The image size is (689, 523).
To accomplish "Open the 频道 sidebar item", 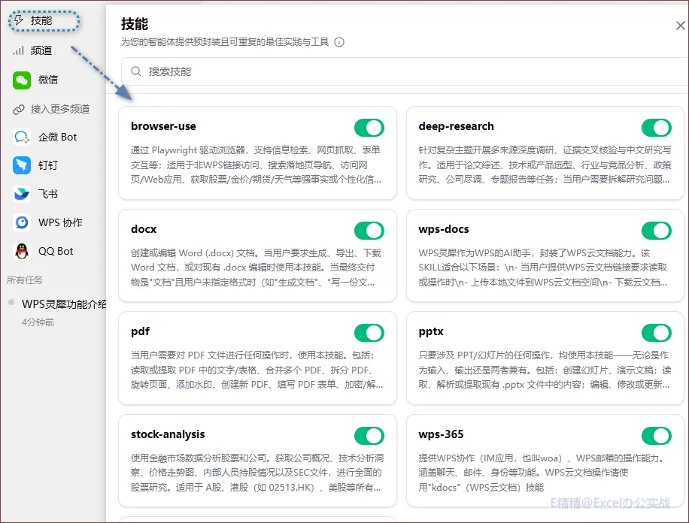I will click(41, 50).
